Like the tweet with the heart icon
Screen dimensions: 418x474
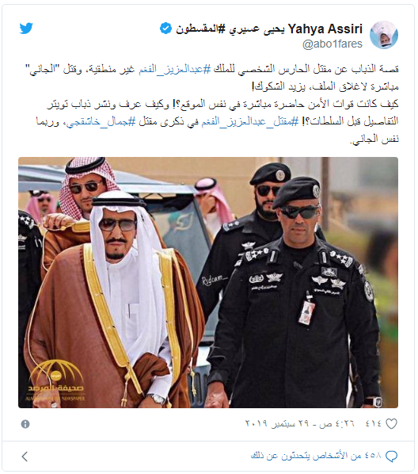(x=391, y=424)
